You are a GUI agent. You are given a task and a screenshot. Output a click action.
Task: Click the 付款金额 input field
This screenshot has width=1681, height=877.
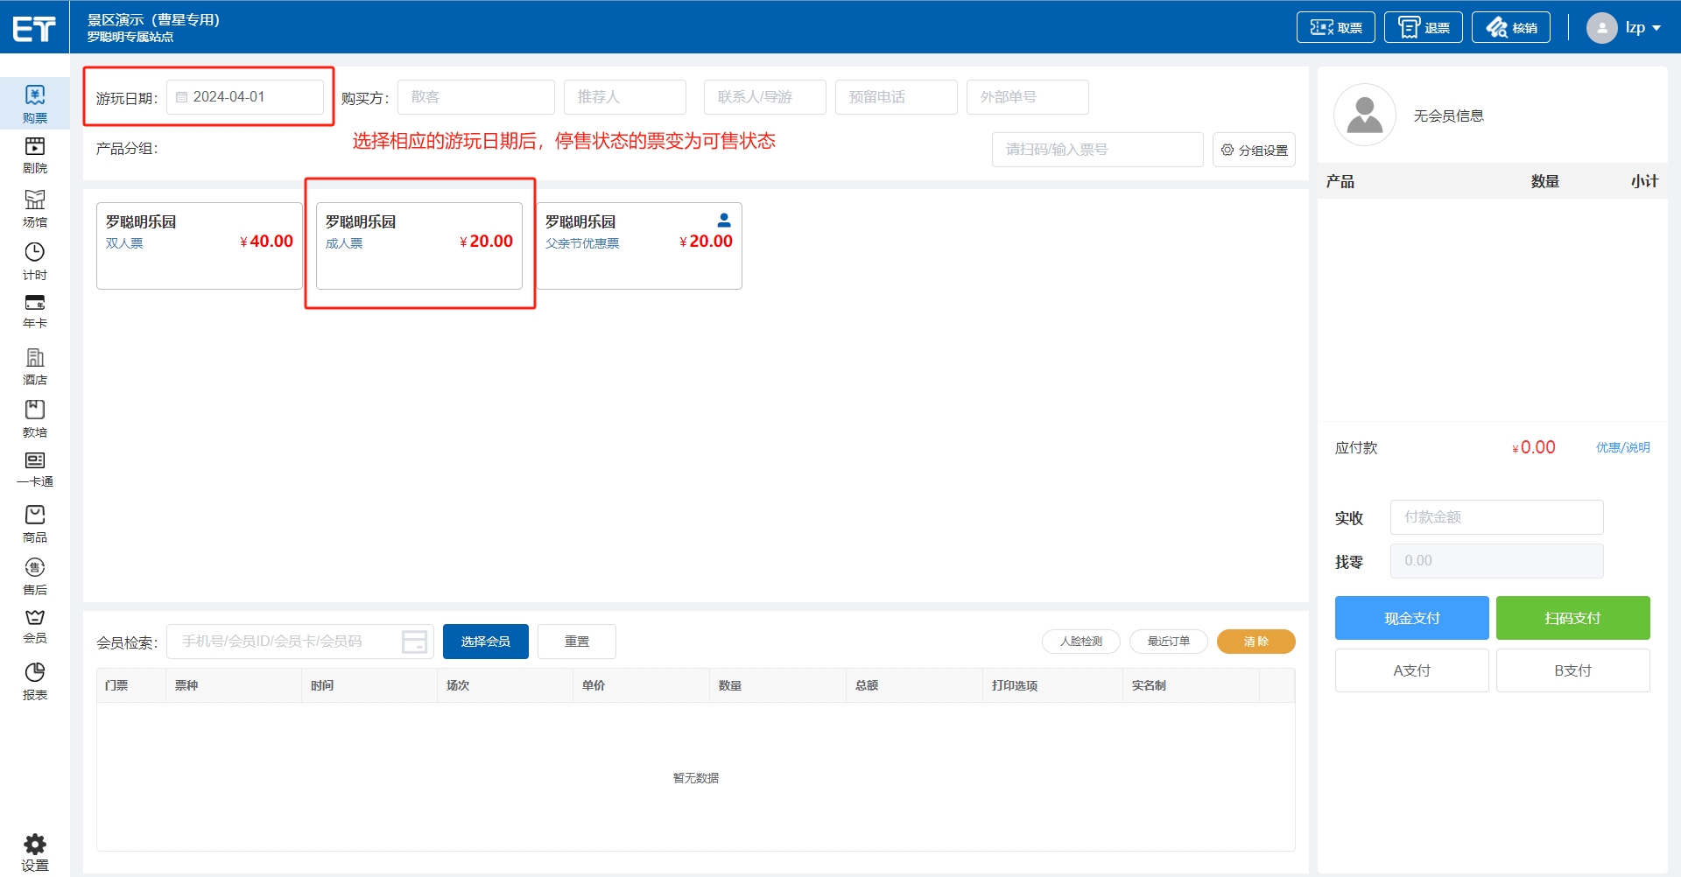(1496, 517)
